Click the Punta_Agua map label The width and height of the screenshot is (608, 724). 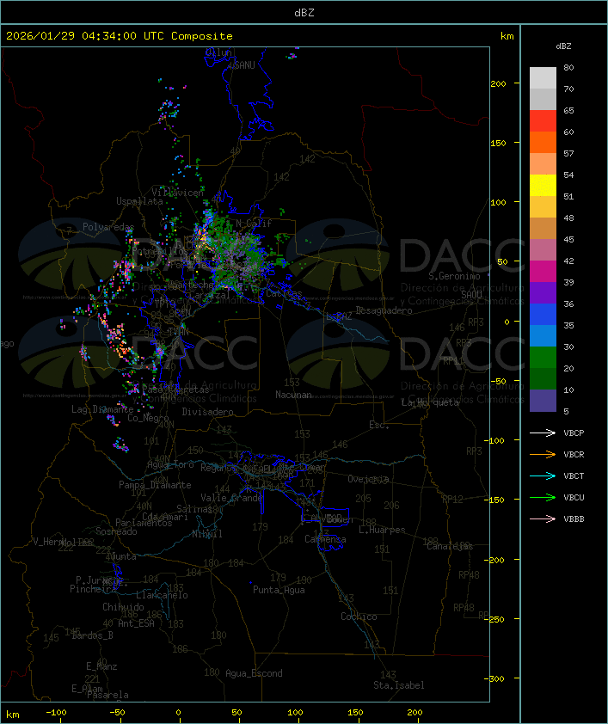tap(279, 590)
